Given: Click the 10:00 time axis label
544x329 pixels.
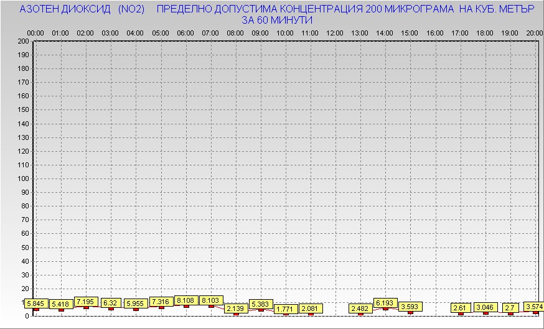Looking at the screenshot, I should click(x=285, y=34).
